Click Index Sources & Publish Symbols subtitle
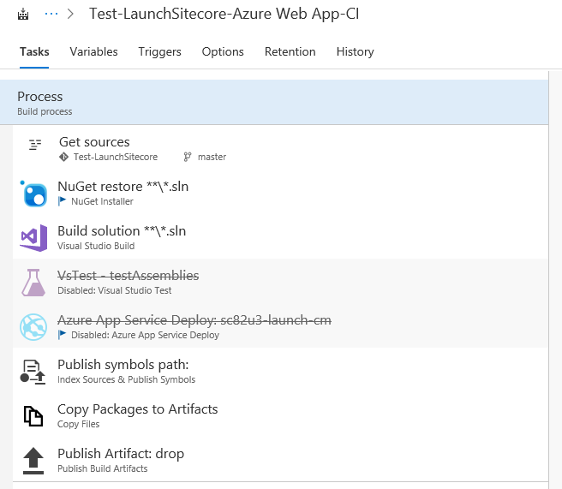 coord(127,379)
